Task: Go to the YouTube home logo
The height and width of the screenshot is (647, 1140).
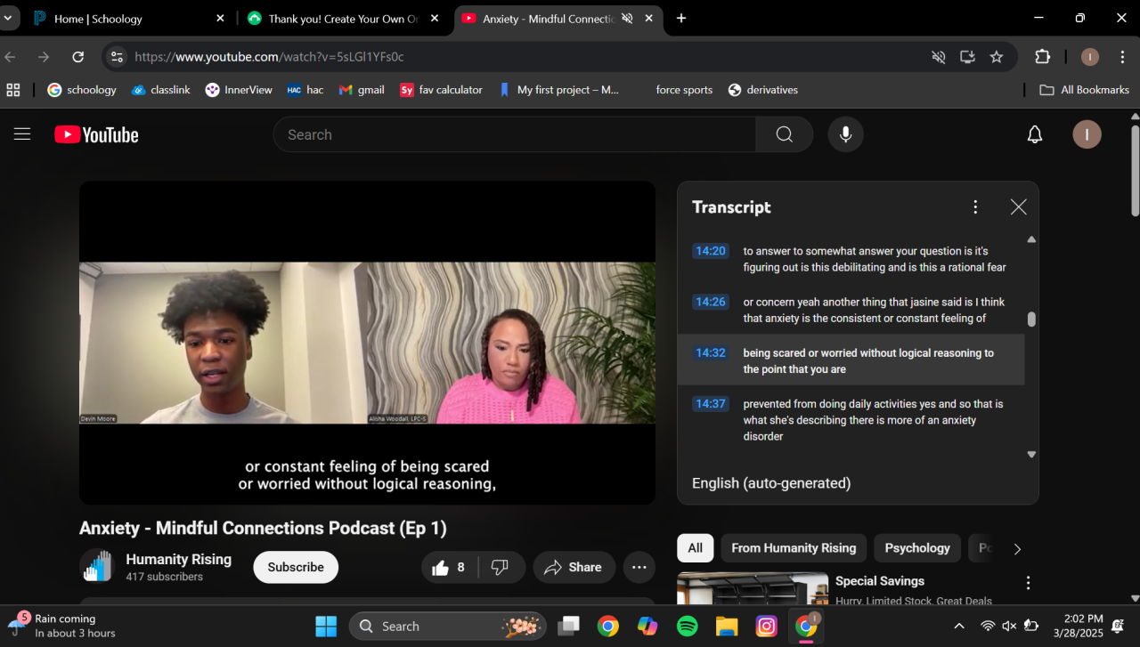Action: coord(96,134)
